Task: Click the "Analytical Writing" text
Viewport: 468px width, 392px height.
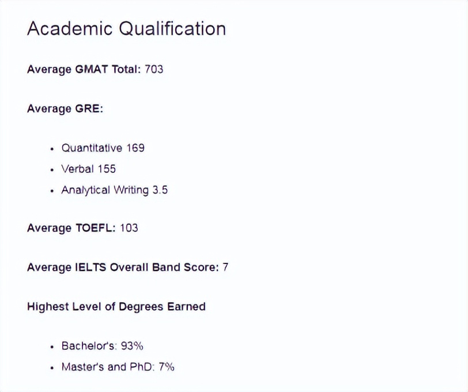Action: coord(101,190)
